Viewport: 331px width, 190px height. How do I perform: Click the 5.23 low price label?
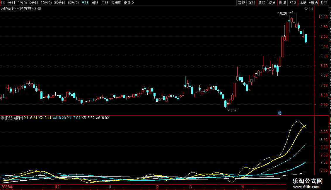pos(235,110)
